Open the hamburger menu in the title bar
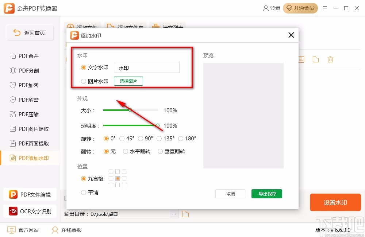This screenshot has width=365, height=237. [325, 8]
